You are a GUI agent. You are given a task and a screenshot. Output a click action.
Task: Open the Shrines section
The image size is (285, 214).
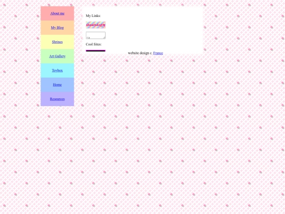(x=57, y=42)
